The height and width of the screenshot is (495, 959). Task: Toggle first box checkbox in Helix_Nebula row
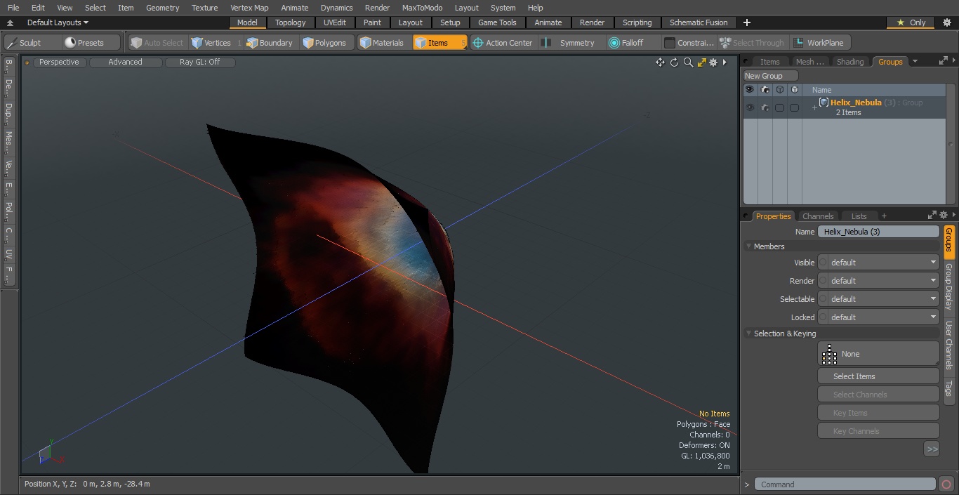tap(779, 107)
